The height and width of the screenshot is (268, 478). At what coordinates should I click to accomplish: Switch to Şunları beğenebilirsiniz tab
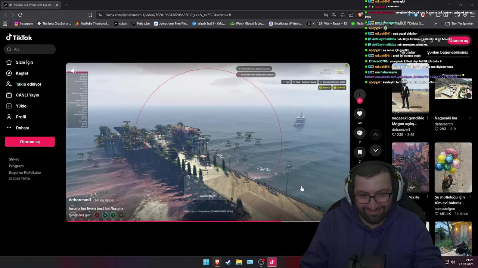click(447, 52)
